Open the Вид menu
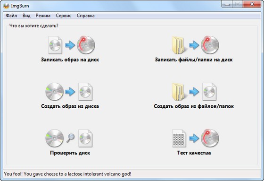The image size is (264, 181). click(x=26, y=16)
